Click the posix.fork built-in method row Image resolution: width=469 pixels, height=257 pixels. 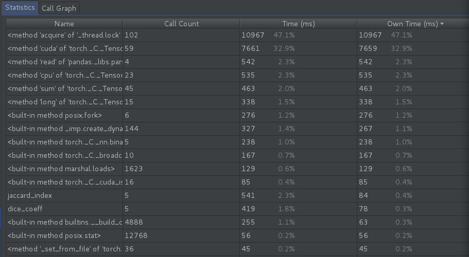(55, 115)
